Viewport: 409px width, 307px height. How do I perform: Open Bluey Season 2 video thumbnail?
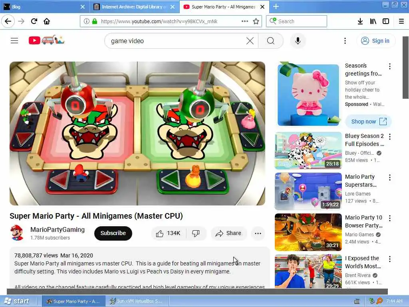click(308, 151)
